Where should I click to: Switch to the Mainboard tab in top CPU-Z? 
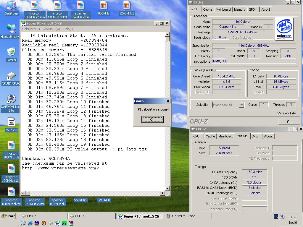223,9
